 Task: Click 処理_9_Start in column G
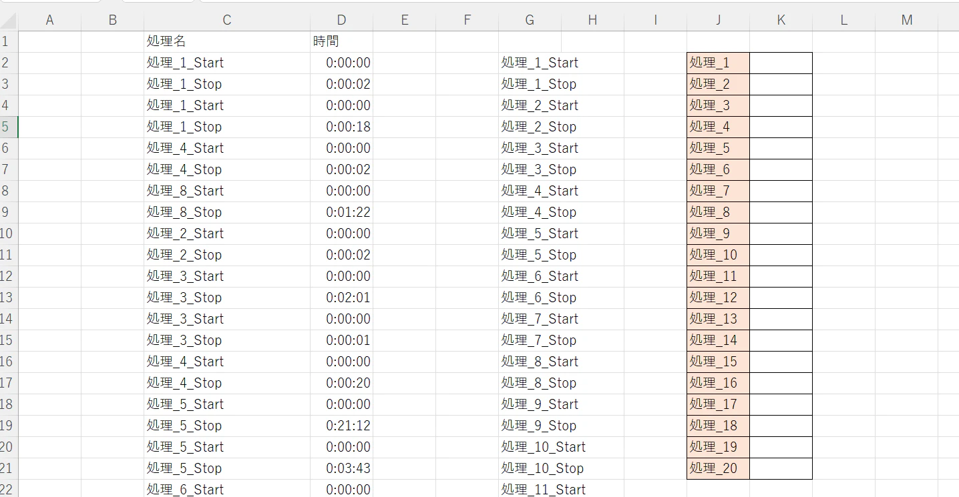click(540, 404)
